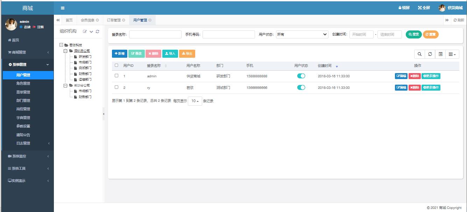Switch to the 订单管理 tab
Viewport: 467px width, 212px height.
[x=114, y=20]
